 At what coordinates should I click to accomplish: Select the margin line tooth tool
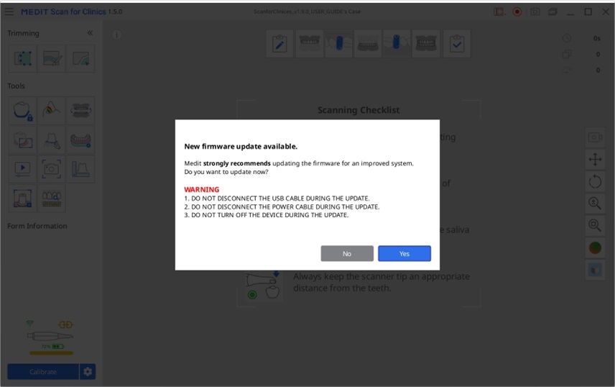pyautogui.click(x=52, y=140)
